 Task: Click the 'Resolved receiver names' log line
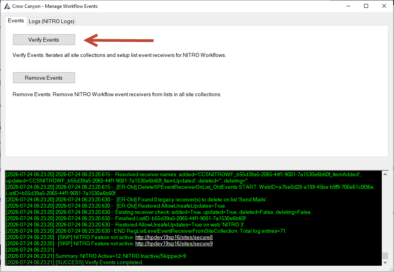[183, 177]
